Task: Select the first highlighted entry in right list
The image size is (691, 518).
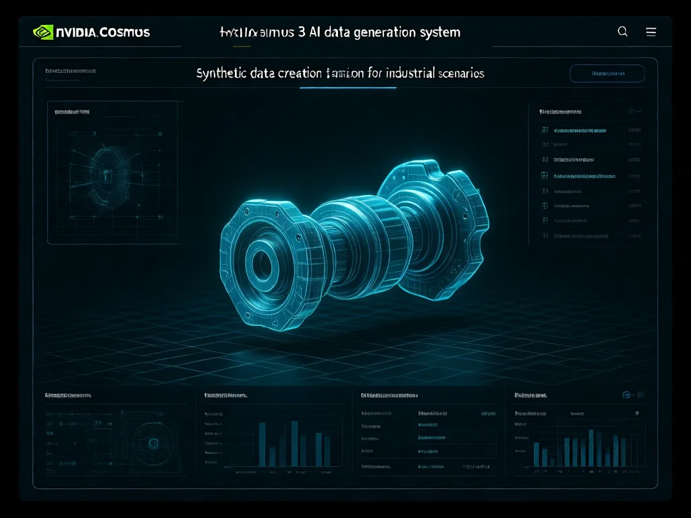Action: (586, 129)
